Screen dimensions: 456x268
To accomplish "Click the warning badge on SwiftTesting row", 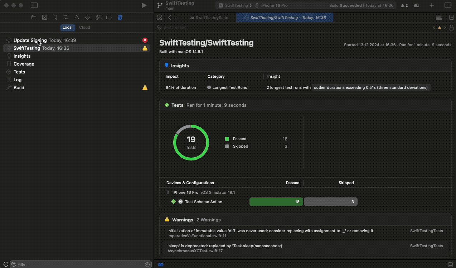I will coord(145,48).
